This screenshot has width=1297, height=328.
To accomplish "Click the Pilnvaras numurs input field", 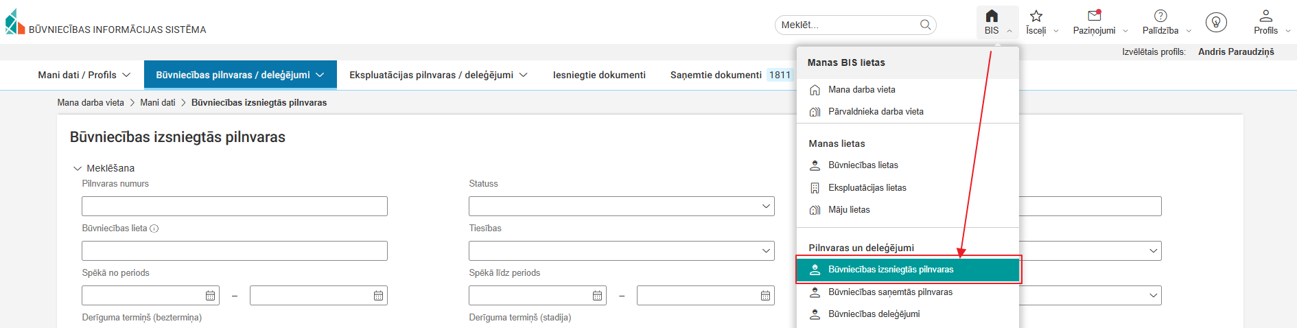I will point(234,207).
